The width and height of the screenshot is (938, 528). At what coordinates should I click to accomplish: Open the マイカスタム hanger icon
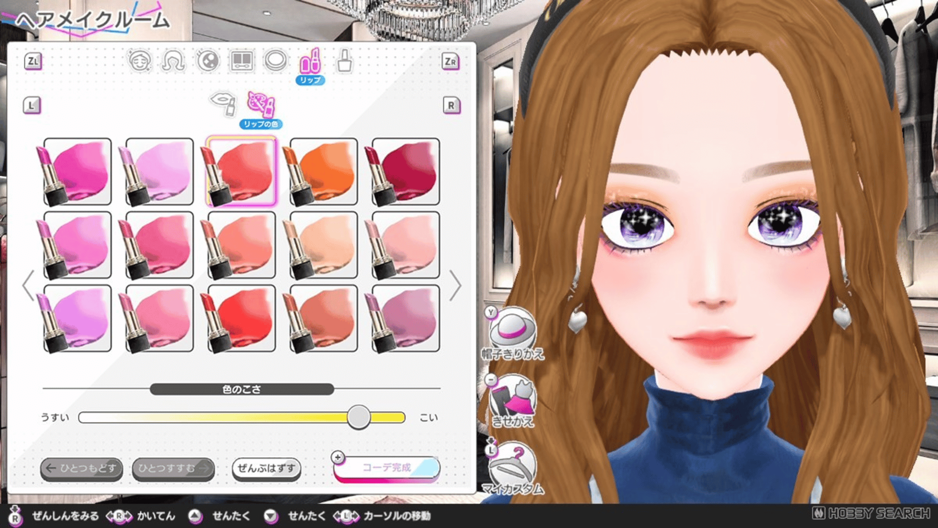click(x=512, y=465)
